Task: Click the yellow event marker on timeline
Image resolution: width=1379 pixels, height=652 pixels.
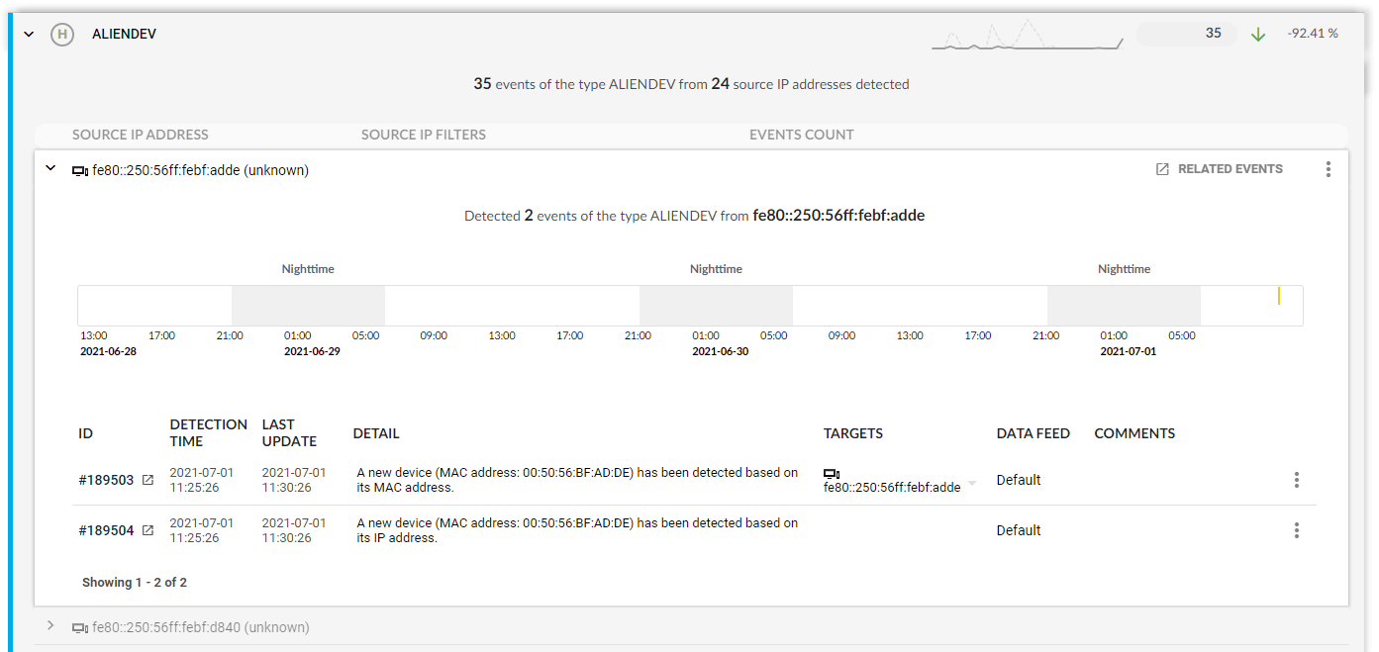Action: 1279,296
